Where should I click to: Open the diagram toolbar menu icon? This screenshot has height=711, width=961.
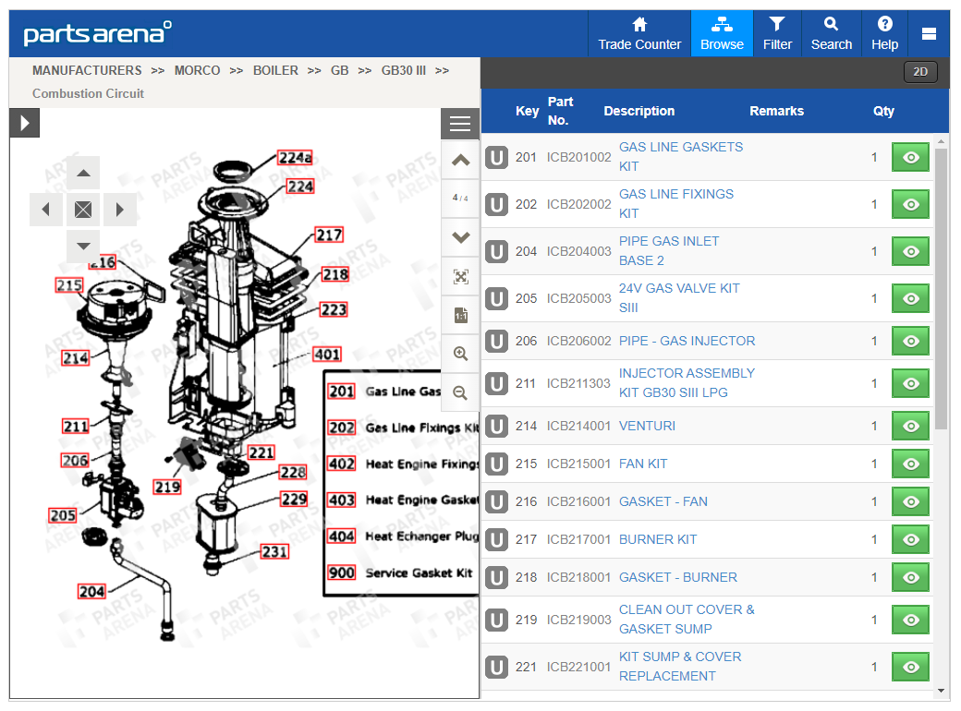pos(460,124)
